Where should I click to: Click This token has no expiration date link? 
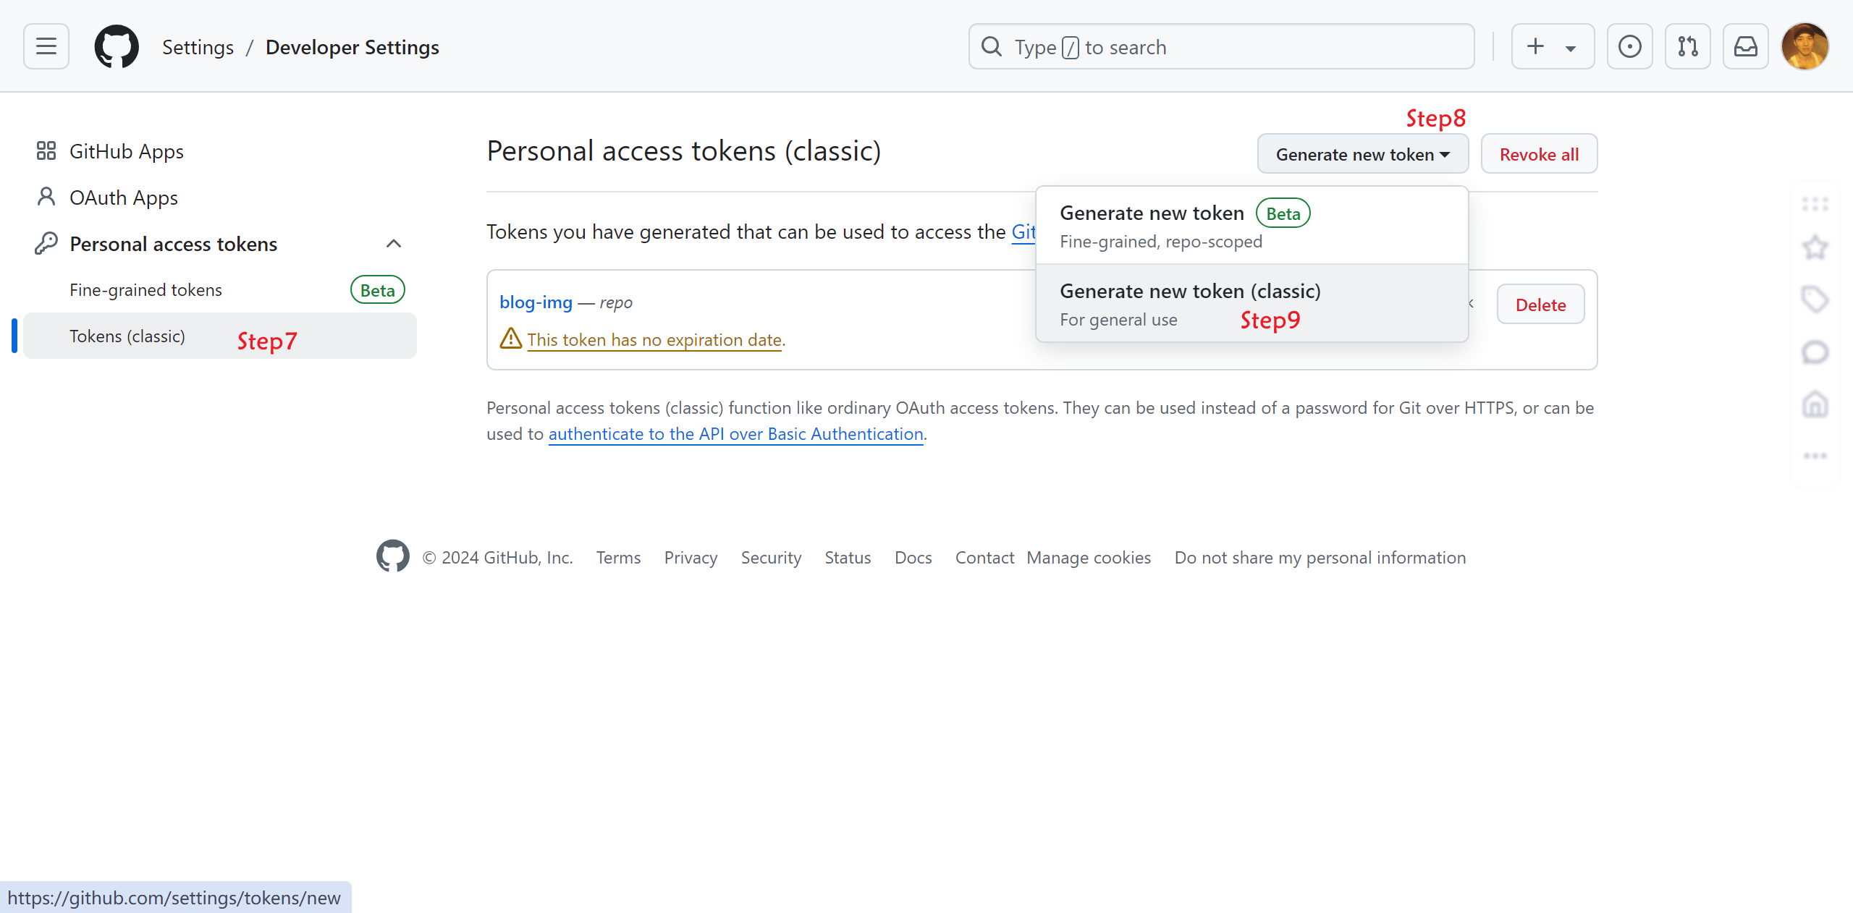click(x=654, y=340)
